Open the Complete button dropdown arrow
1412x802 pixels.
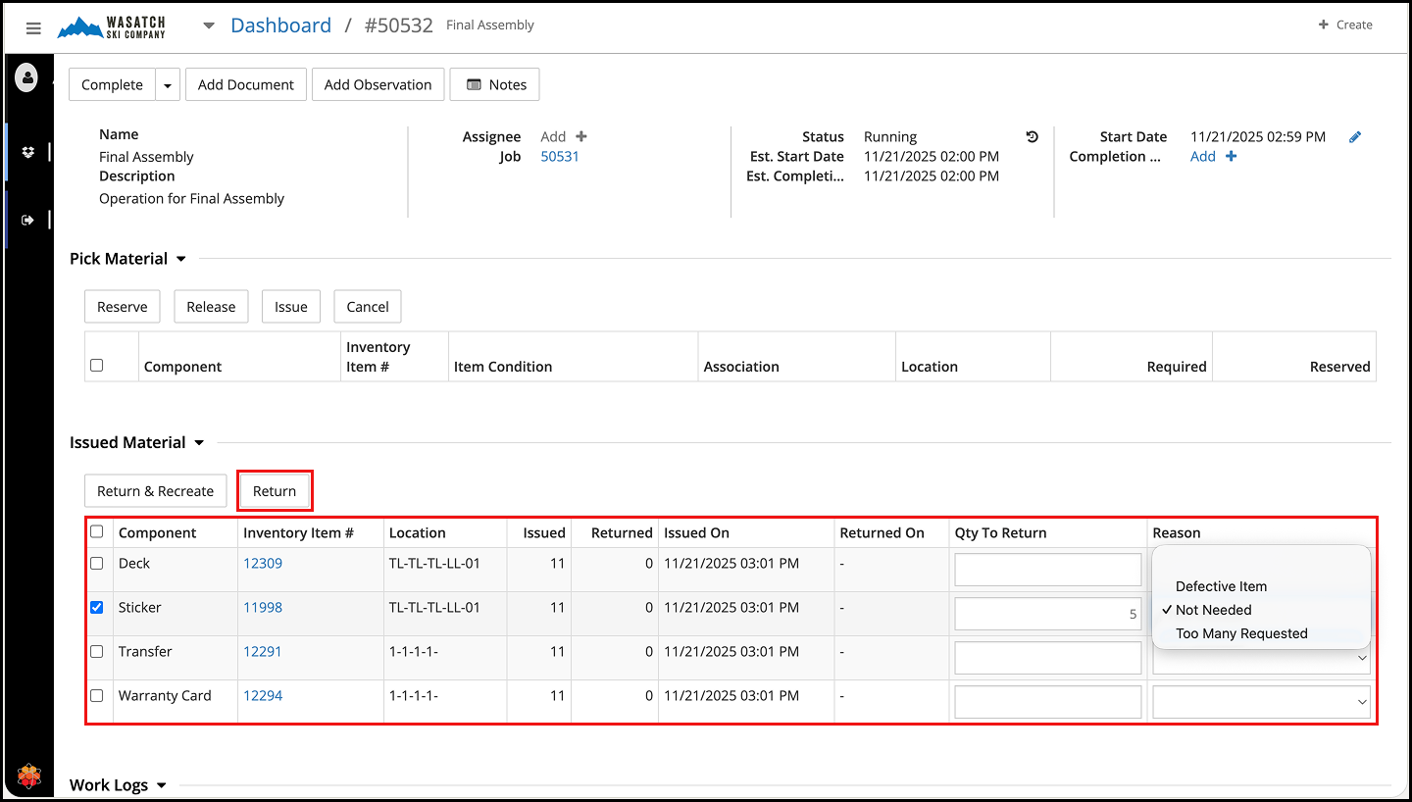click(x=168, y=85)
